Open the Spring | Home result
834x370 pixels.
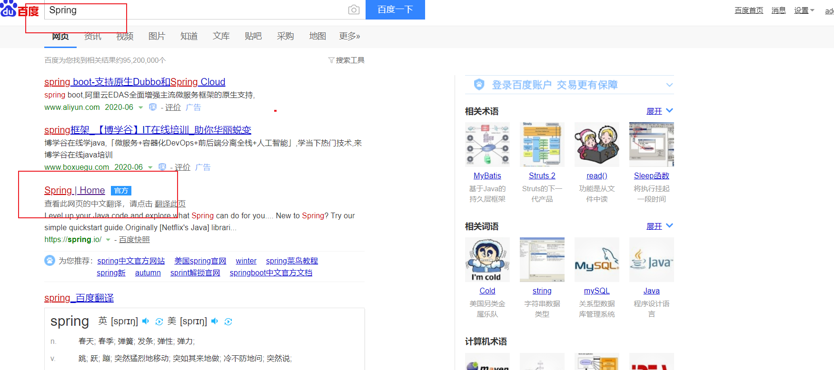(x=75, y=190)
